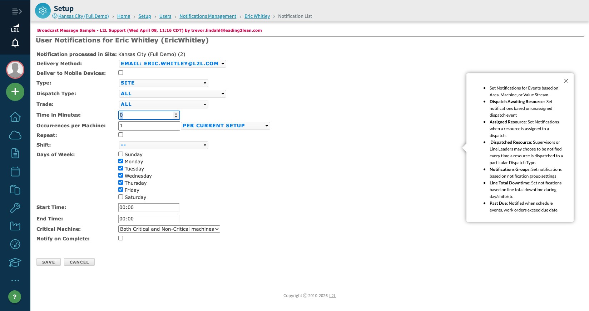This screenshot has width=589, height=311.
Task: Enable Notify on Complete checkbox
Action: click(x=121, y=238)
